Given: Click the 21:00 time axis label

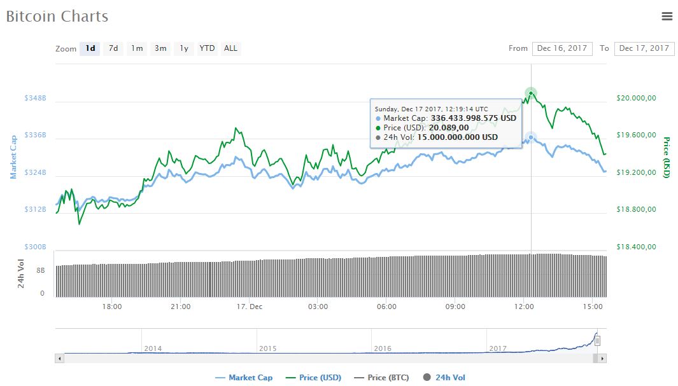Looking at the screenshot, I should point(180,307).
